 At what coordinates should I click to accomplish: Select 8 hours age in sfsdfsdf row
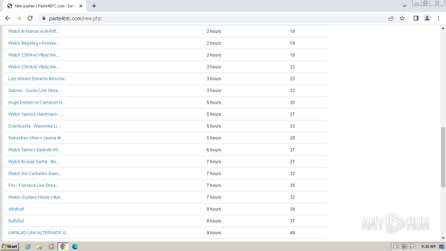(x=214, y=209)
